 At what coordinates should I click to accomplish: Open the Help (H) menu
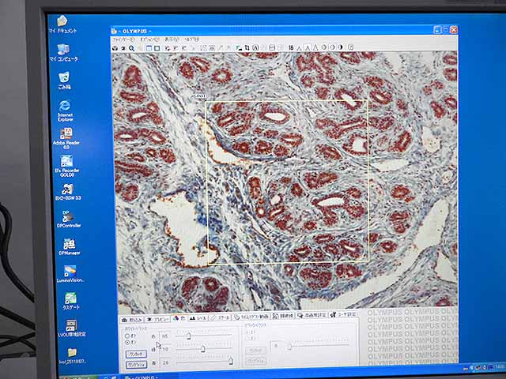pos(191,39)
